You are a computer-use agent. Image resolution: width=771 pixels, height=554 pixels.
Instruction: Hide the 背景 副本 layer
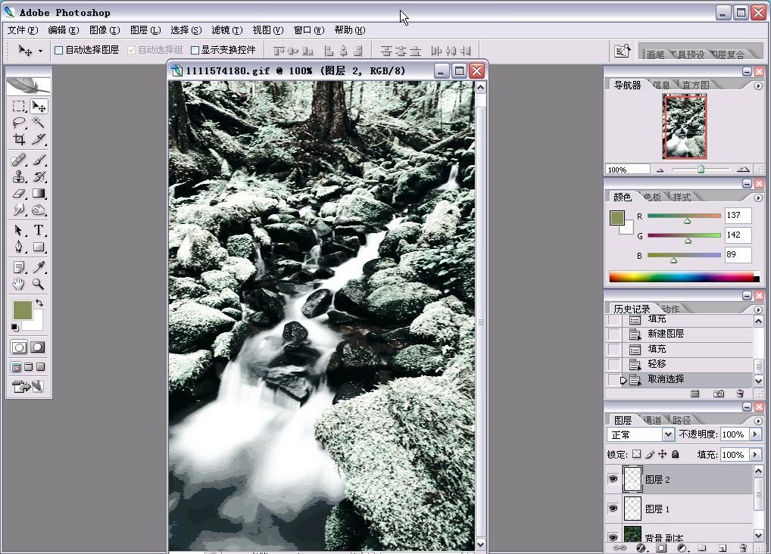[613, 537]
